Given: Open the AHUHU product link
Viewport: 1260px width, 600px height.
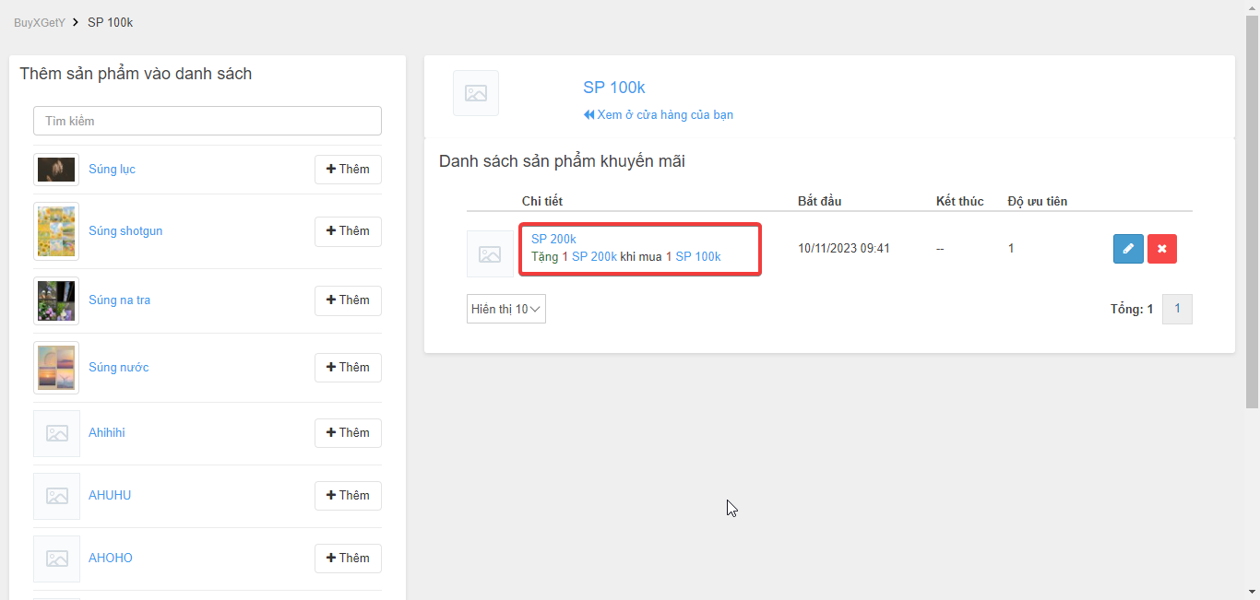Looking at the screenshot, I should coord(110,496).
